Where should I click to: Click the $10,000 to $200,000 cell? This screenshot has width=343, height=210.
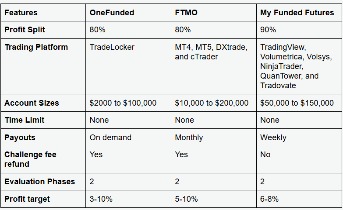[x=212, y=103]
